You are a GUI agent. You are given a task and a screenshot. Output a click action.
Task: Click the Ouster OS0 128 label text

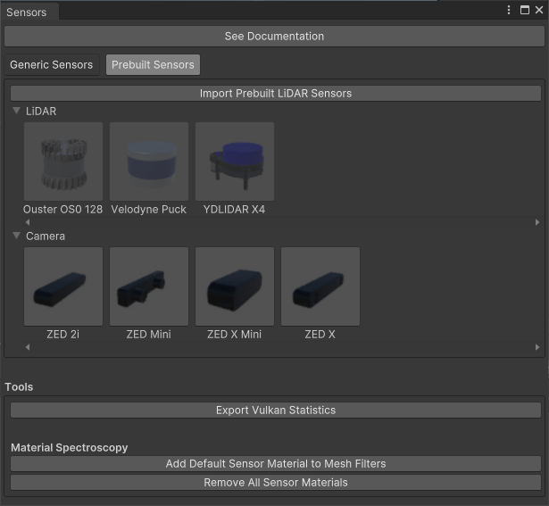(x=63, y=209)
